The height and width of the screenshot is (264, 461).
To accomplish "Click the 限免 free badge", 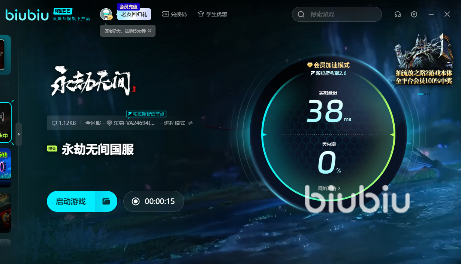I will pos(52,149).
